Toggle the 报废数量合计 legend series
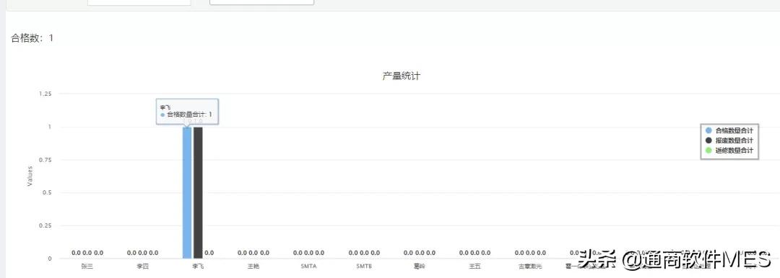The image size is (780, 278). pos(729,140)
